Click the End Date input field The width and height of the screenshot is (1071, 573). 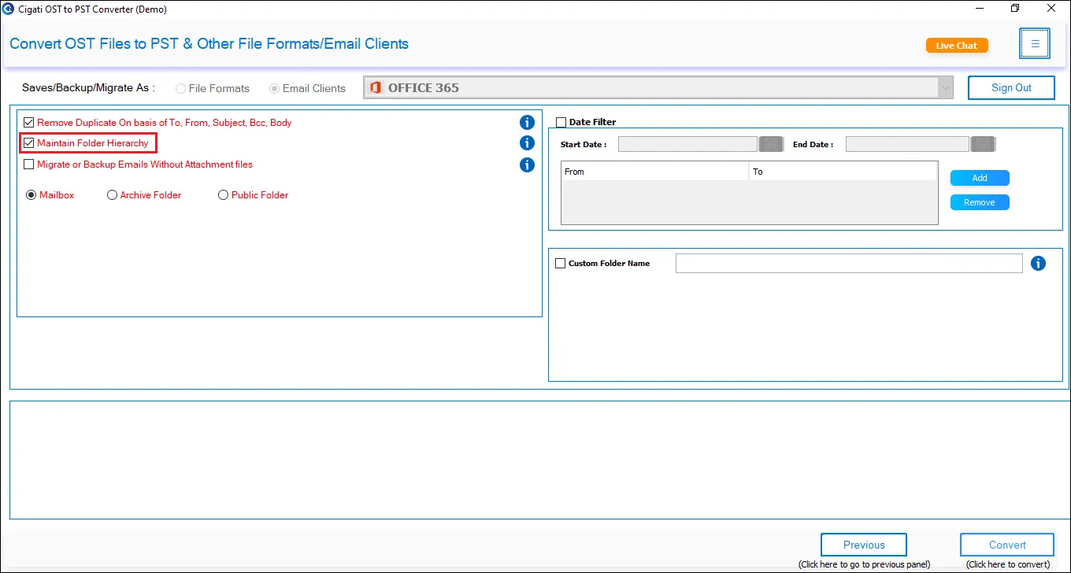tap(907, 144)
